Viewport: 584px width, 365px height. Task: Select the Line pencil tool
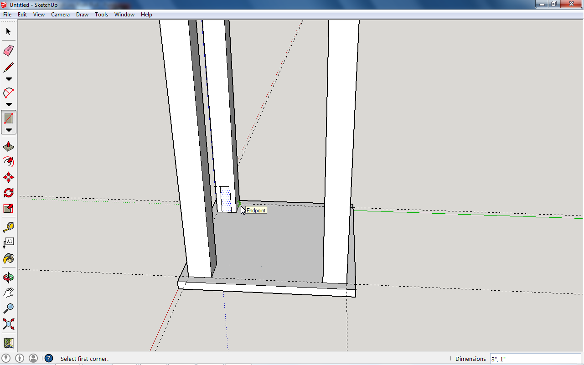[x=9, y=68]
